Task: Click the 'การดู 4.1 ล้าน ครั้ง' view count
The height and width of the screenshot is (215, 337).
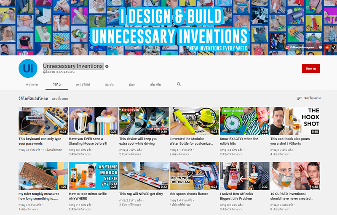Action: point(181,150)
